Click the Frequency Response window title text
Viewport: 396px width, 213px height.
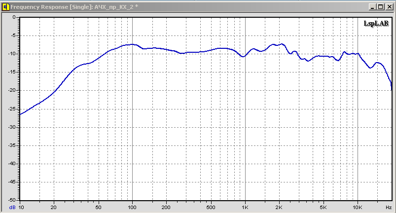[x=74, y=7]
